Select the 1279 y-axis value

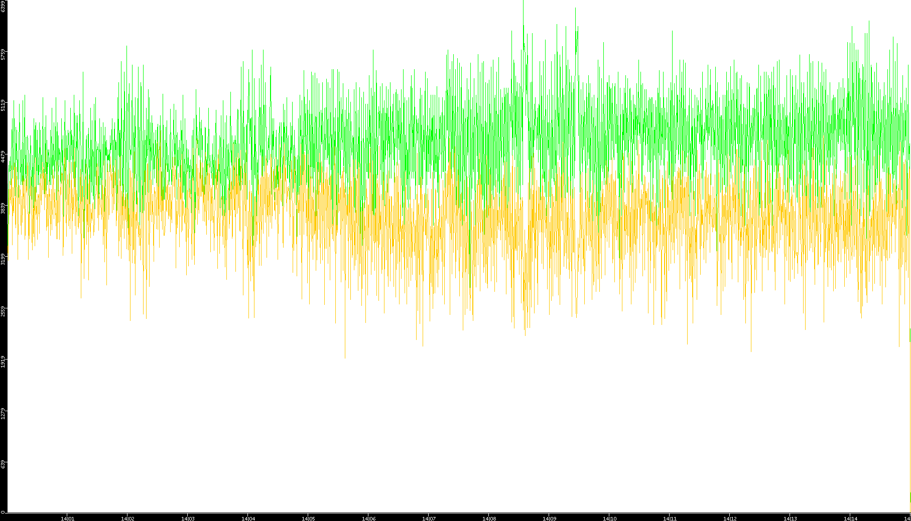[x=3, y=413]
